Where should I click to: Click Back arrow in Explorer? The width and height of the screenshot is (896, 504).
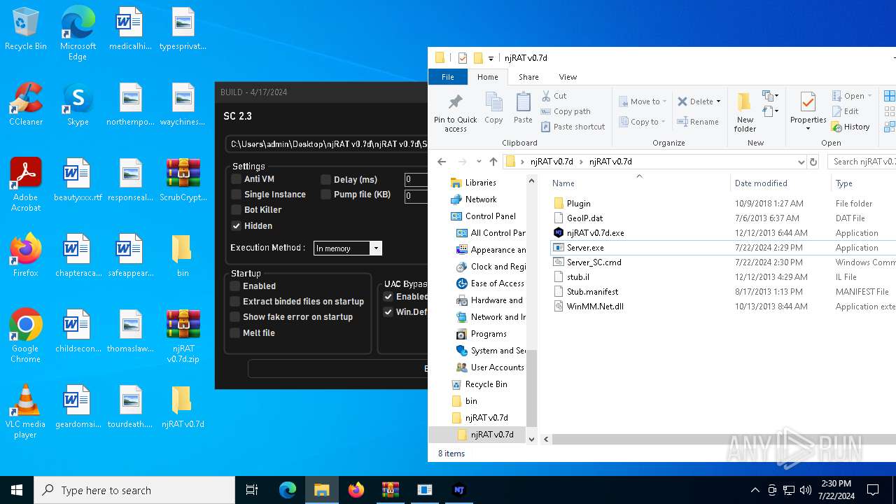click(442, 162)
